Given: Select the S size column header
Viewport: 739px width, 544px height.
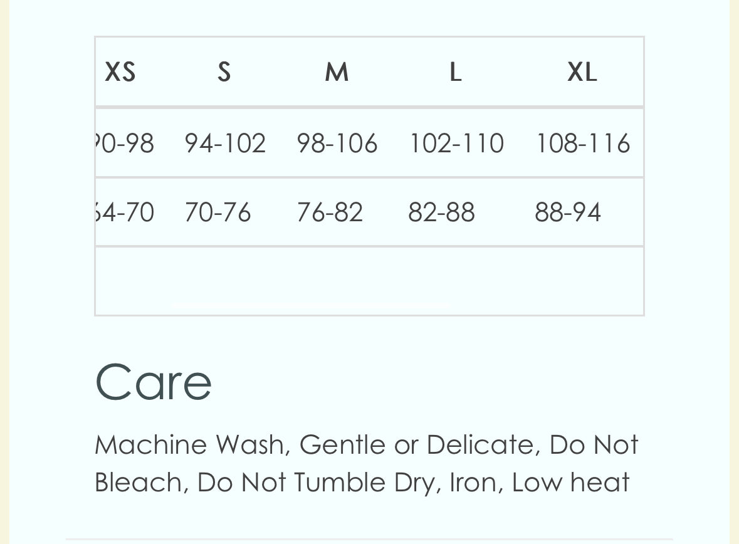Looking at the screenshot, I should click(x=224, y=72).
